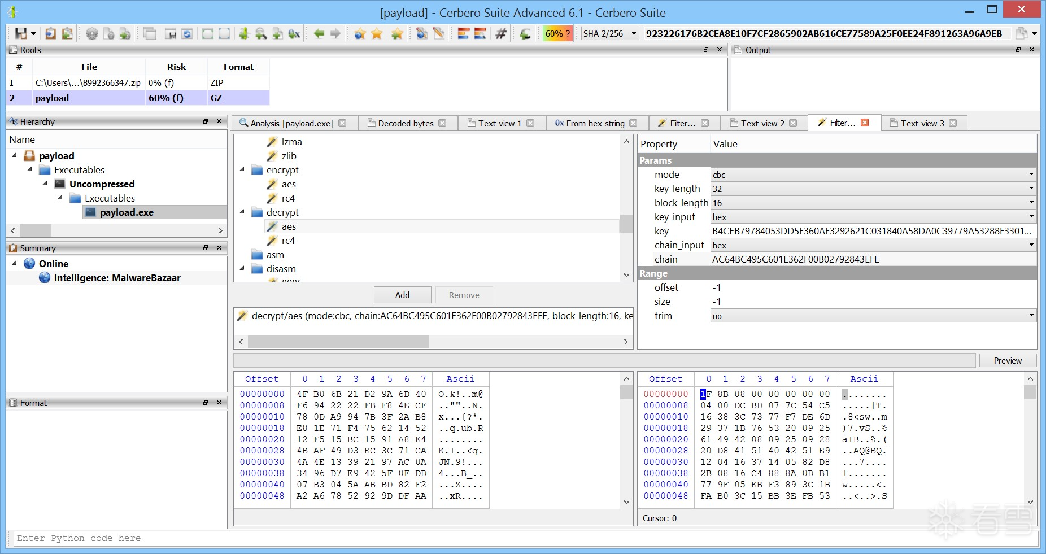Click the green magnifier search icon
Screen dimensions: 1046x554
click(260, 33)
